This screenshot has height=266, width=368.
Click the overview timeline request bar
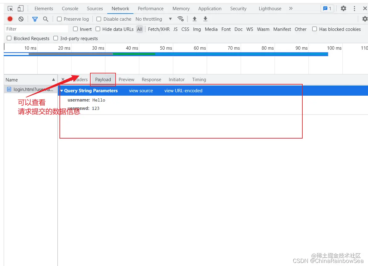pos(166,54)
